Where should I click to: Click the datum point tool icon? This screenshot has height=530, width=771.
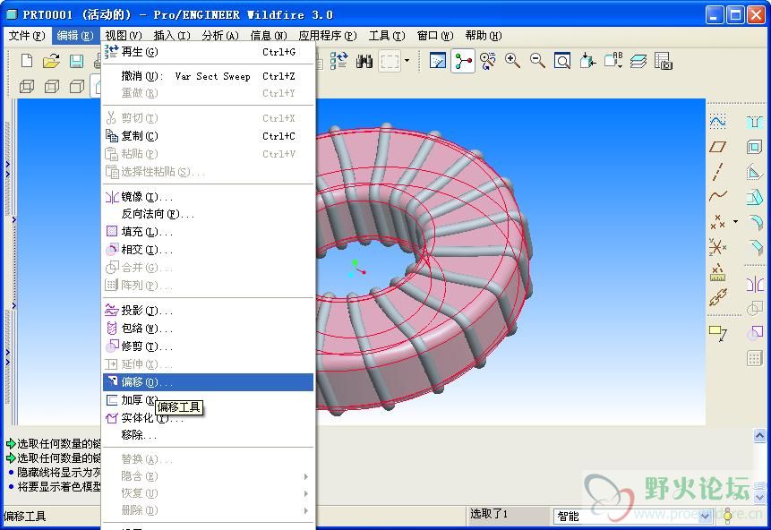pyautogui.click(x=718, y=222)
